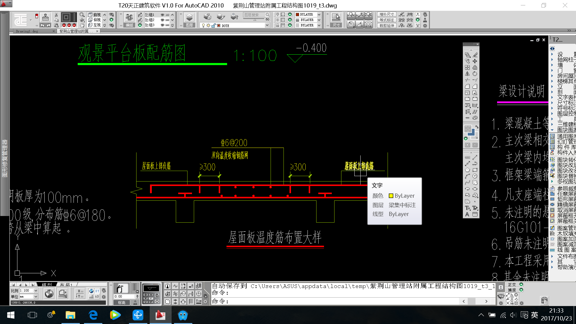Switch to the 布局1 layout tab
Viewport: 576px width, 324px height.
66,284
